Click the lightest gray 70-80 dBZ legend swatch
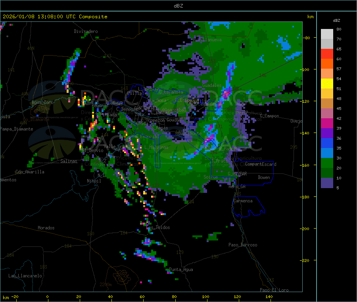The width and height of the screenshot is (357, 302). coord(327,34)
